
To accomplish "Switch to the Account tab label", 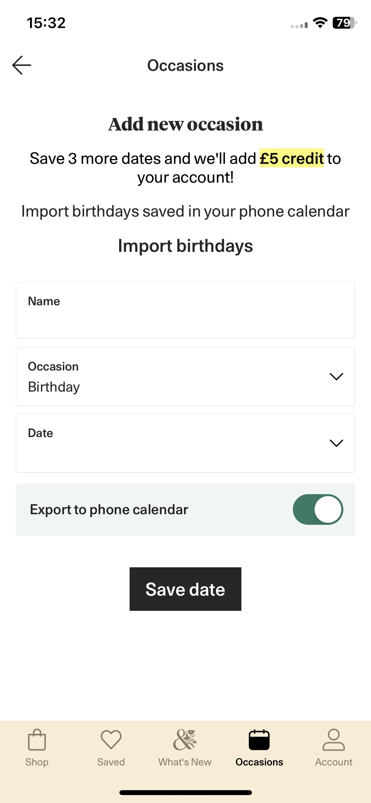I will point(334,762).
